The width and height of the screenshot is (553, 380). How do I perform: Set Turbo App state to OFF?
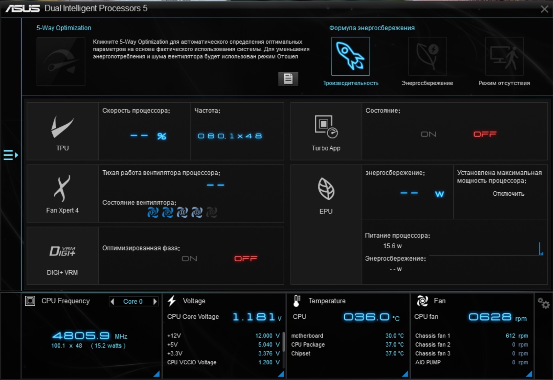click(485, 134)
